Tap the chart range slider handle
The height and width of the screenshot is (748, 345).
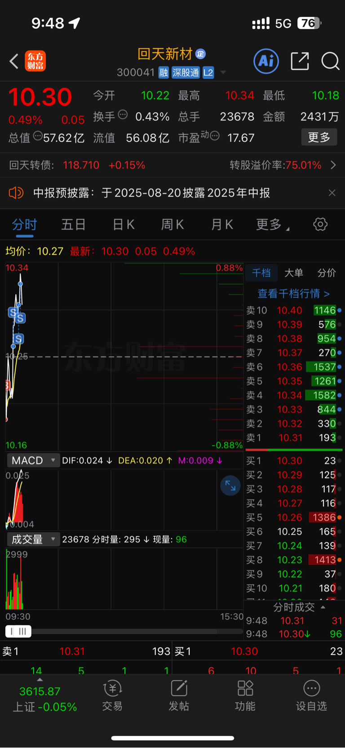point(18,632)
